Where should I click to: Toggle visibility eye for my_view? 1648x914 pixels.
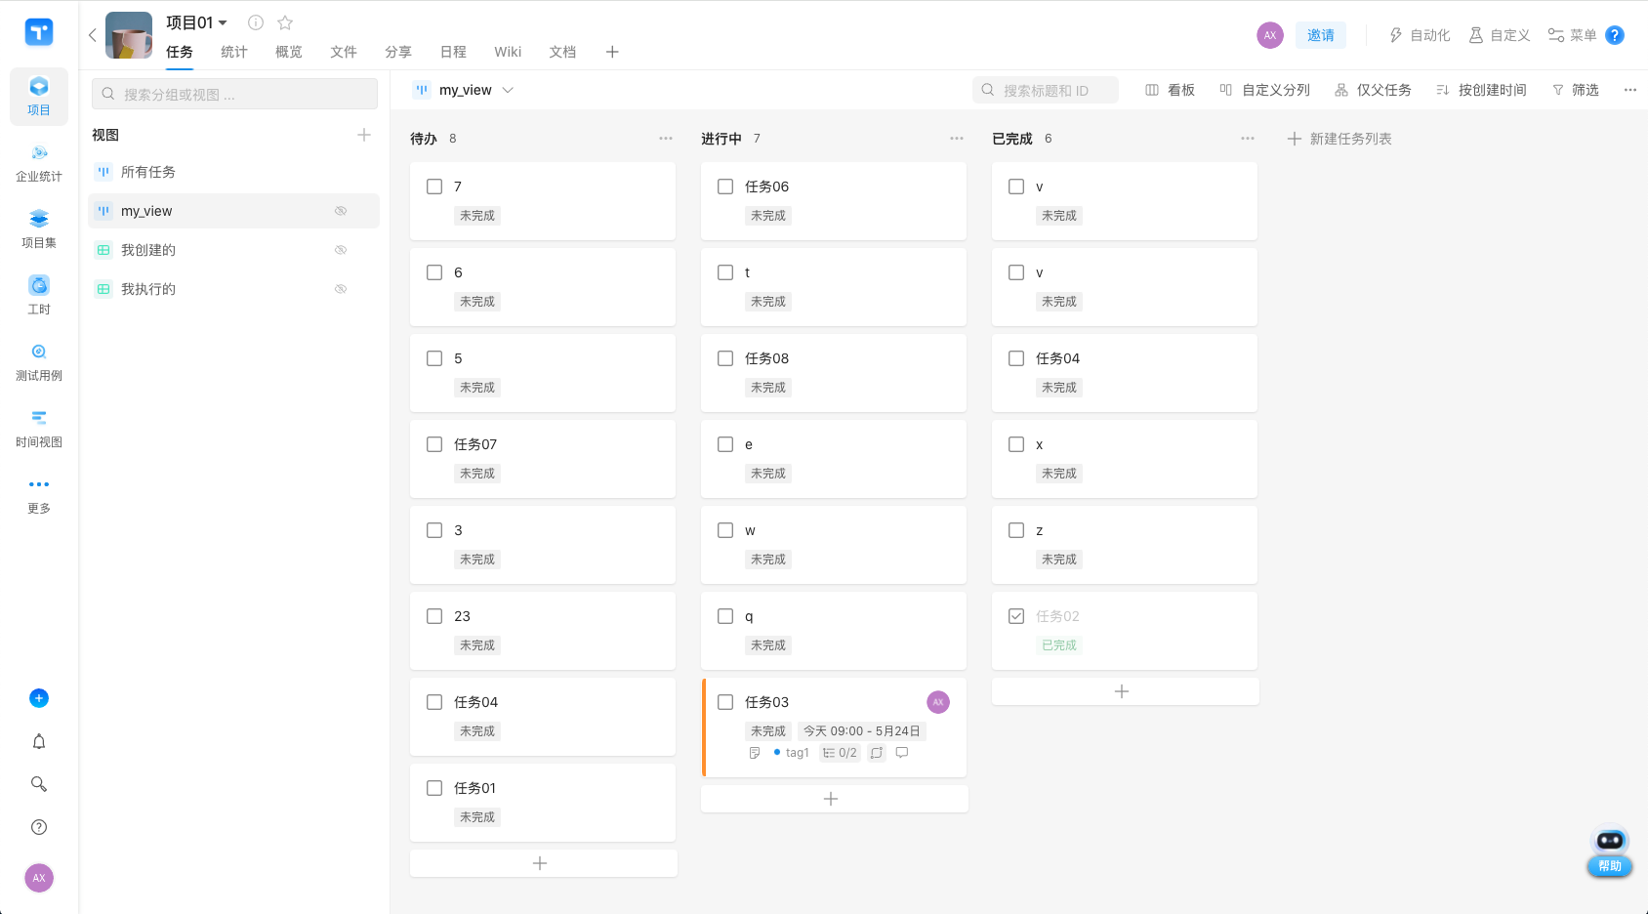(341, 211)
